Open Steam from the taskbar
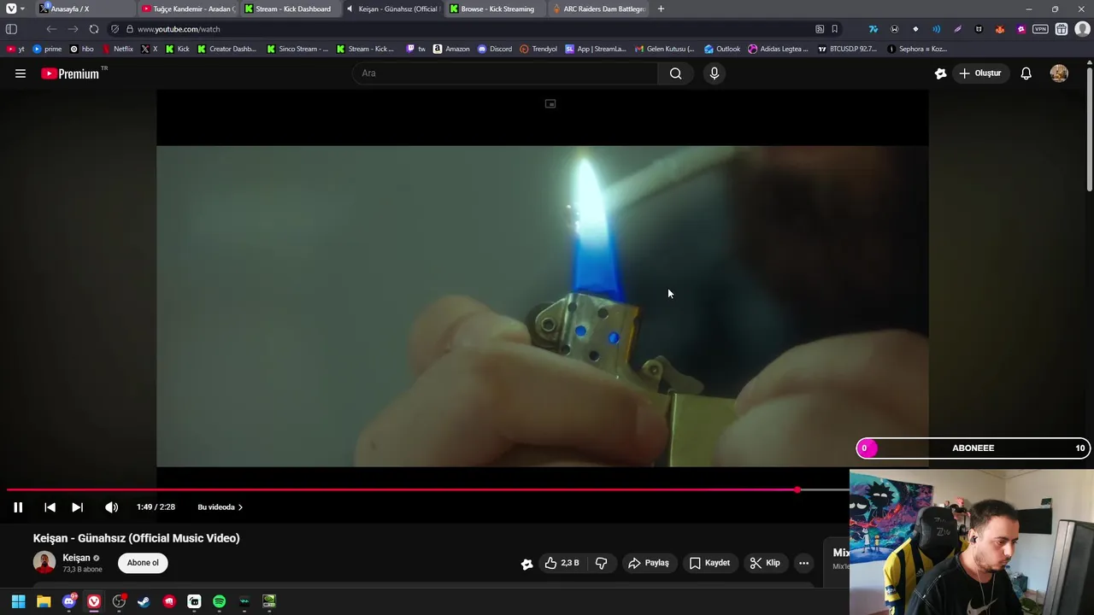 click(x=144, y=601)
